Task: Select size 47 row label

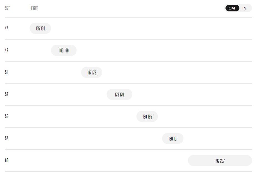Action: (x=6, y=28)
